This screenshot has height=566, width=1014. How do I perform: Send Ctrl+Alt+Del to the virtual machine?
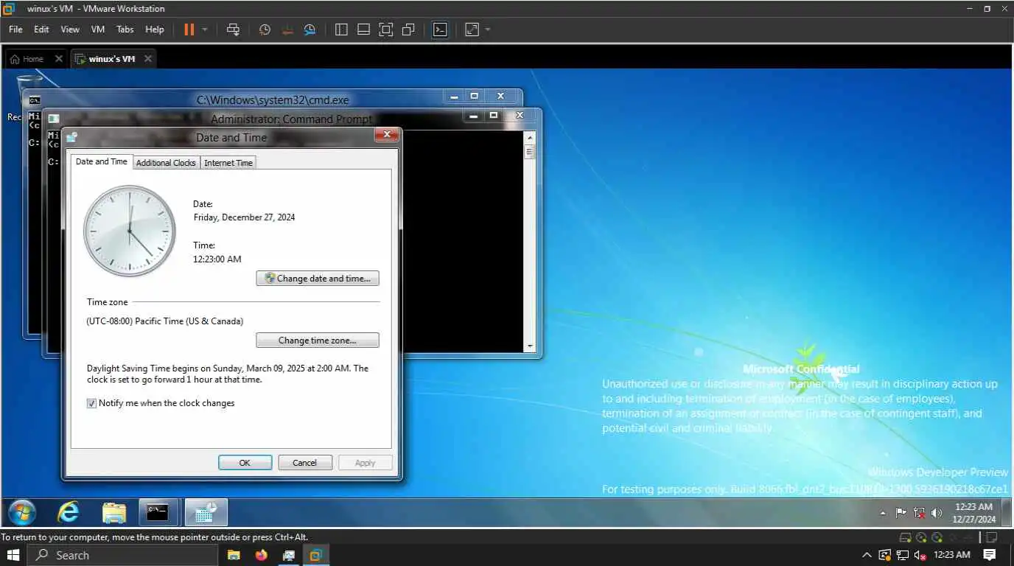(x=233, y=29)
